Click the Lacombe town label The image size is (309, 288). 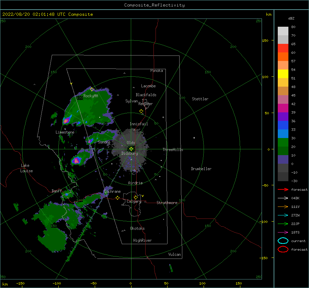[x=148, y=86]
